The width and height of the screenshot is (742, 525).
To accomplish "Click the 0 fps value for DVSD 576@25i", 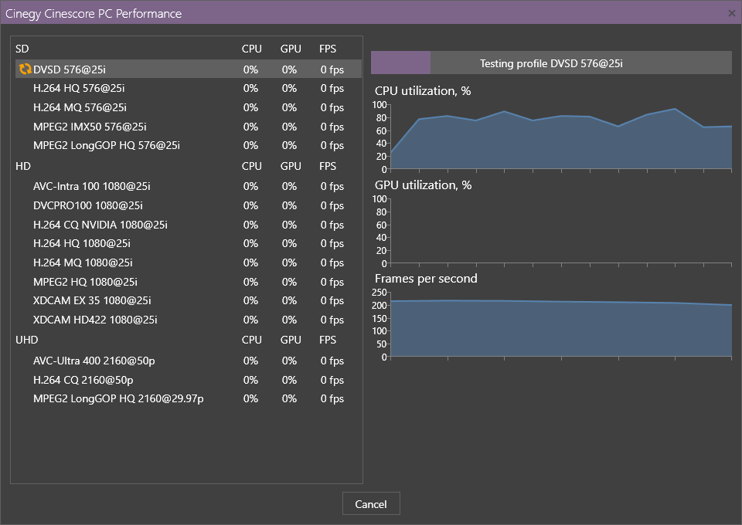I will click(332, 69).
